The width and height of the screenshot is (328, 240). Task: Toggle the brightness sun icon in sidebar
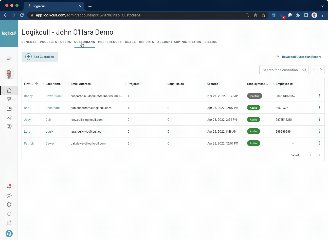tap(9, 196)
